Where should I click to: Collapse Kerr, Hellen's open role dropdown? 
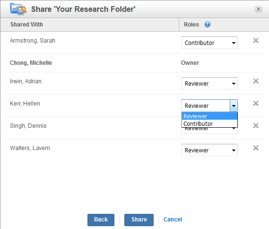[x=234, y=106]
